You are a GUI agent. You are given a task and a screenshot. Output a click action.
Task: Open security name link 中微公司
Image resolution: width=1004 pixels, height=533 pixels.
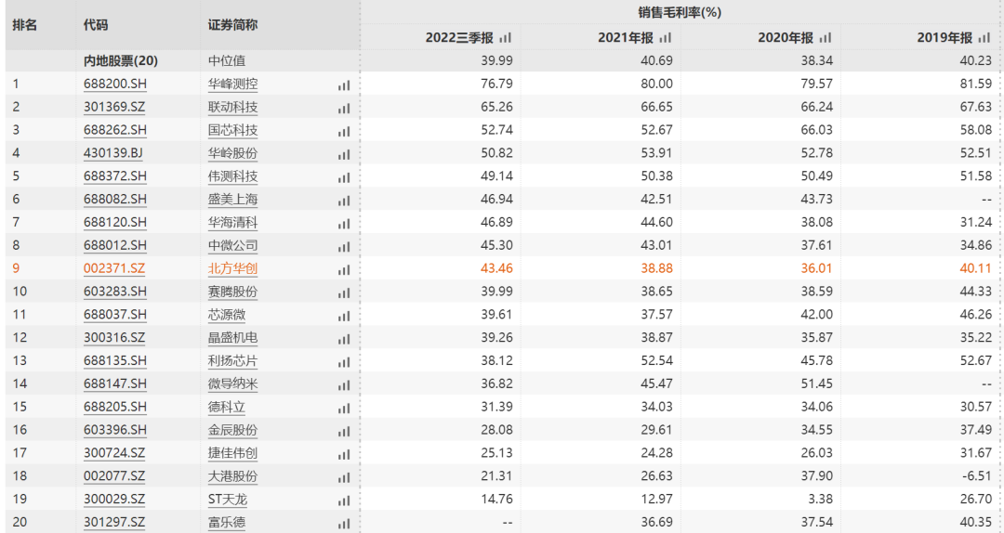click(x=233, y=245)
